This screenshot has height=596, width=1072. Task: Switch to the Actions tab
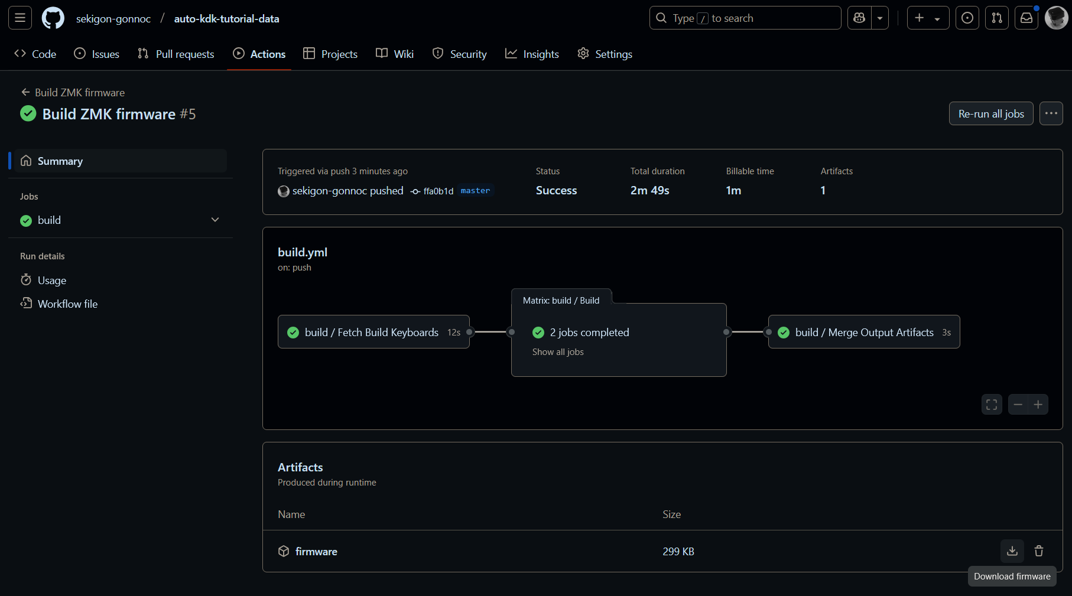tap(259, 54)
